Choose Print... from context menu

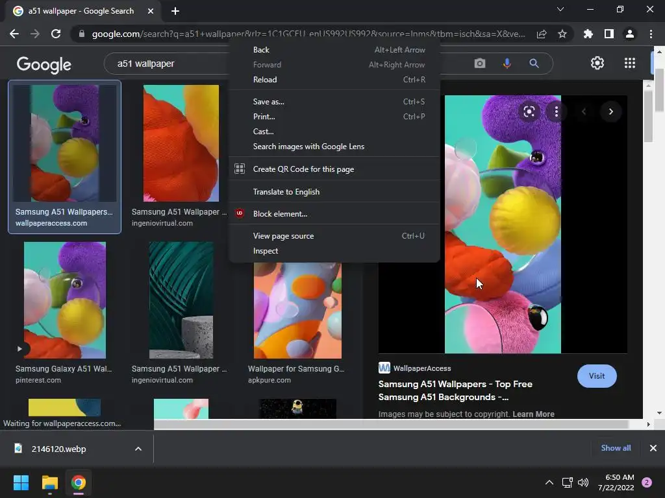[x=334, y=117]
